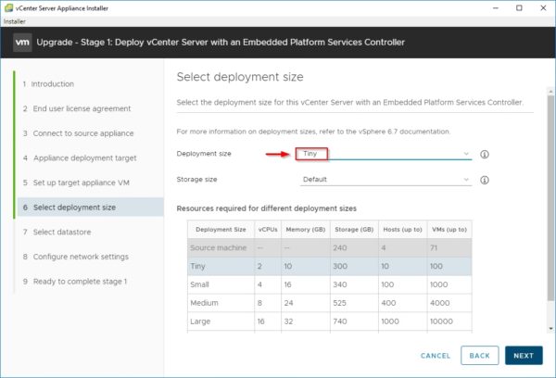Click the NEXT button
The width and height of the screenshot is (556, 378).
[524, 356]
